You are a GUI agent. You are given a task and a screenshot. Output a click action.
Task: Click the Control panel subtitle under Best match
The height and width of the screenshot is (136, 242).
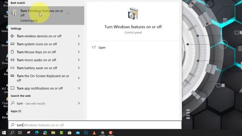click(x=29, y=20)
